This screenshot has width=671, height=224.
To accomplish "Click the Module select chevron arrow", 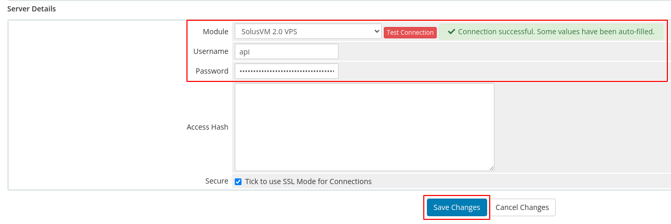I will click(377, 32).
